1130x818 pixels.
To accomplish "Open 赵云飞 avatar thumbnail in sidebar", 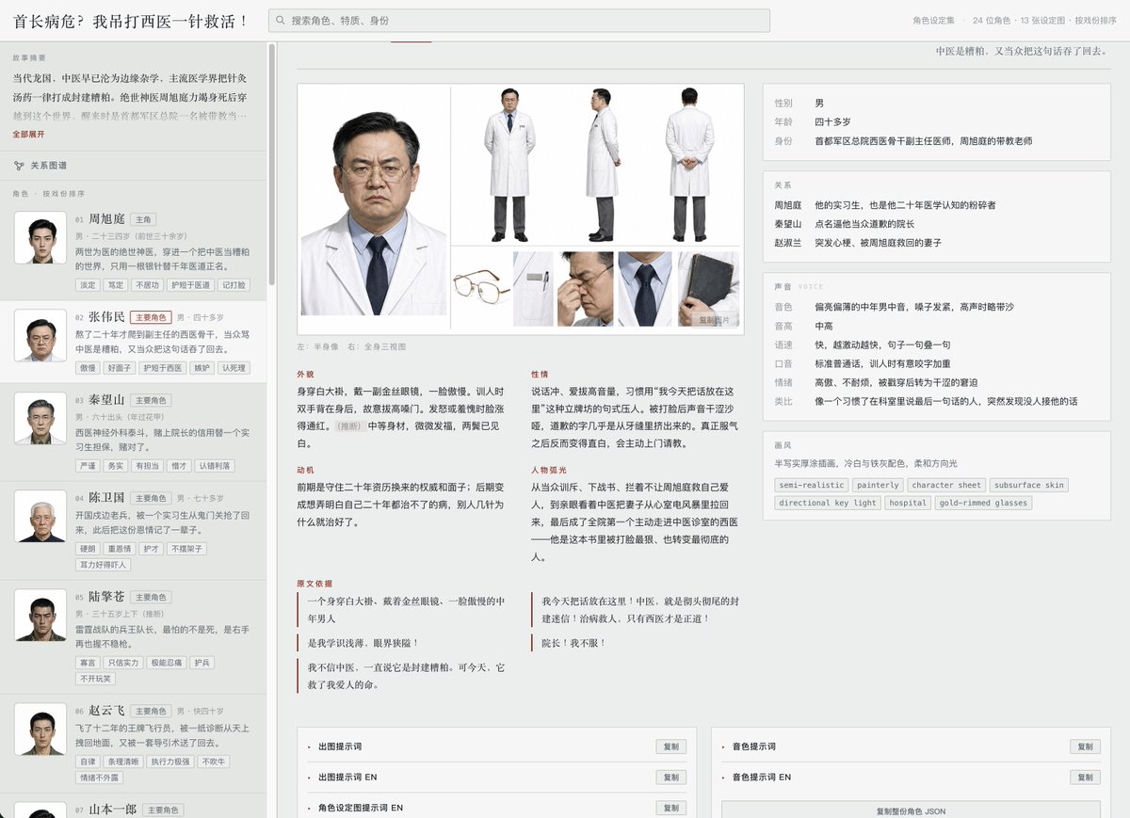I will tap(40, 729).
